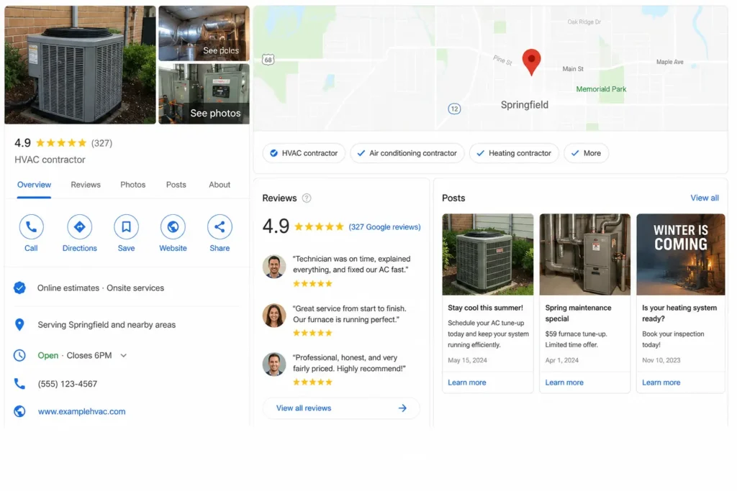
Task: Save the business with the bookmark icon
Action: [126, 226]
